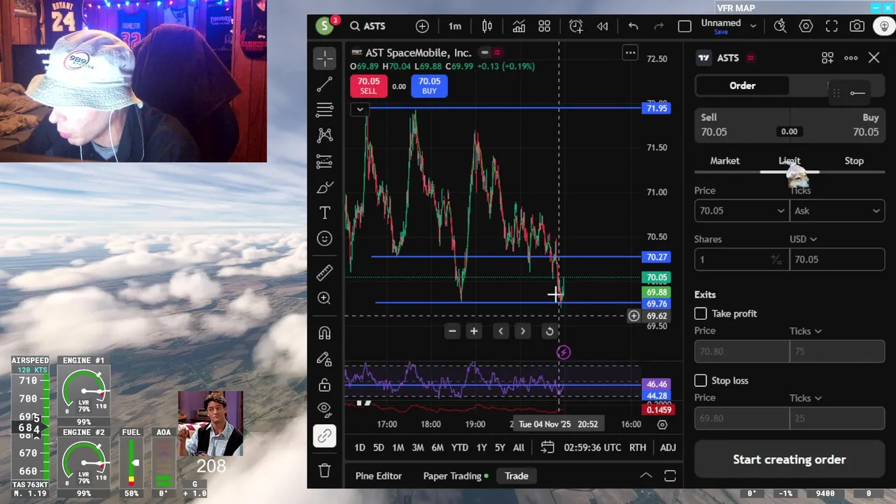Open quick search lightning magnifier

(780, 26)
